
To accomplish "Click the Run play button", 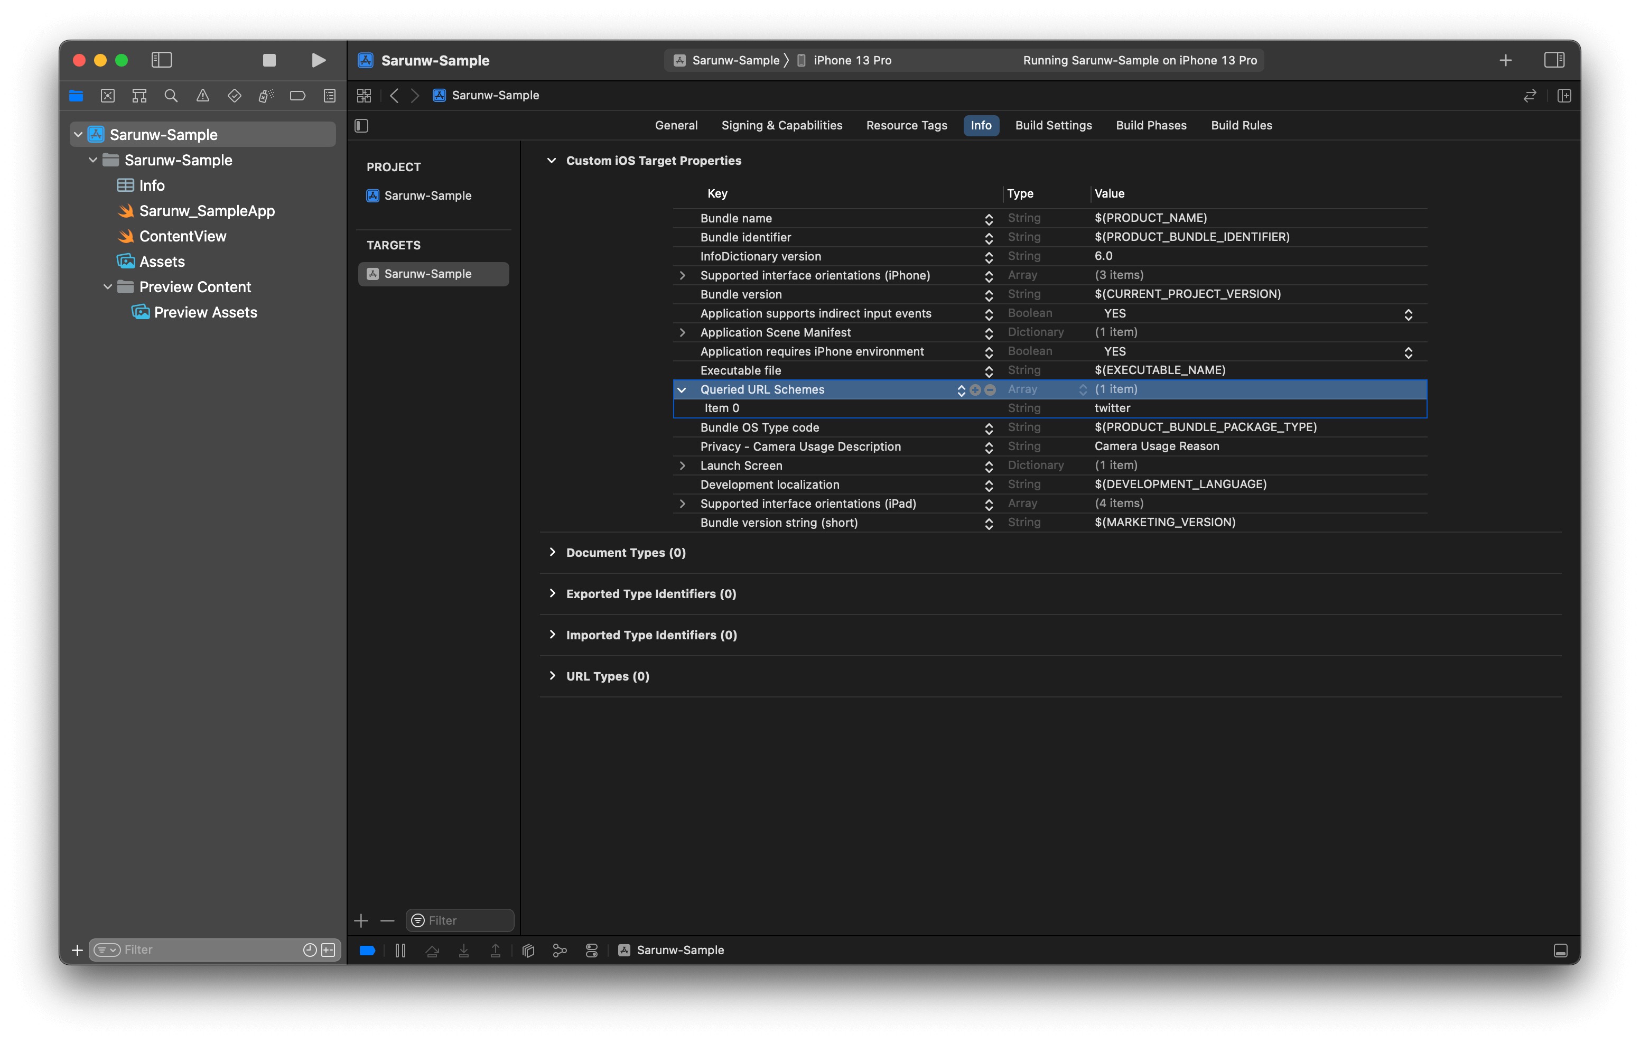I will pyautogui.click(x=318, y=61).
